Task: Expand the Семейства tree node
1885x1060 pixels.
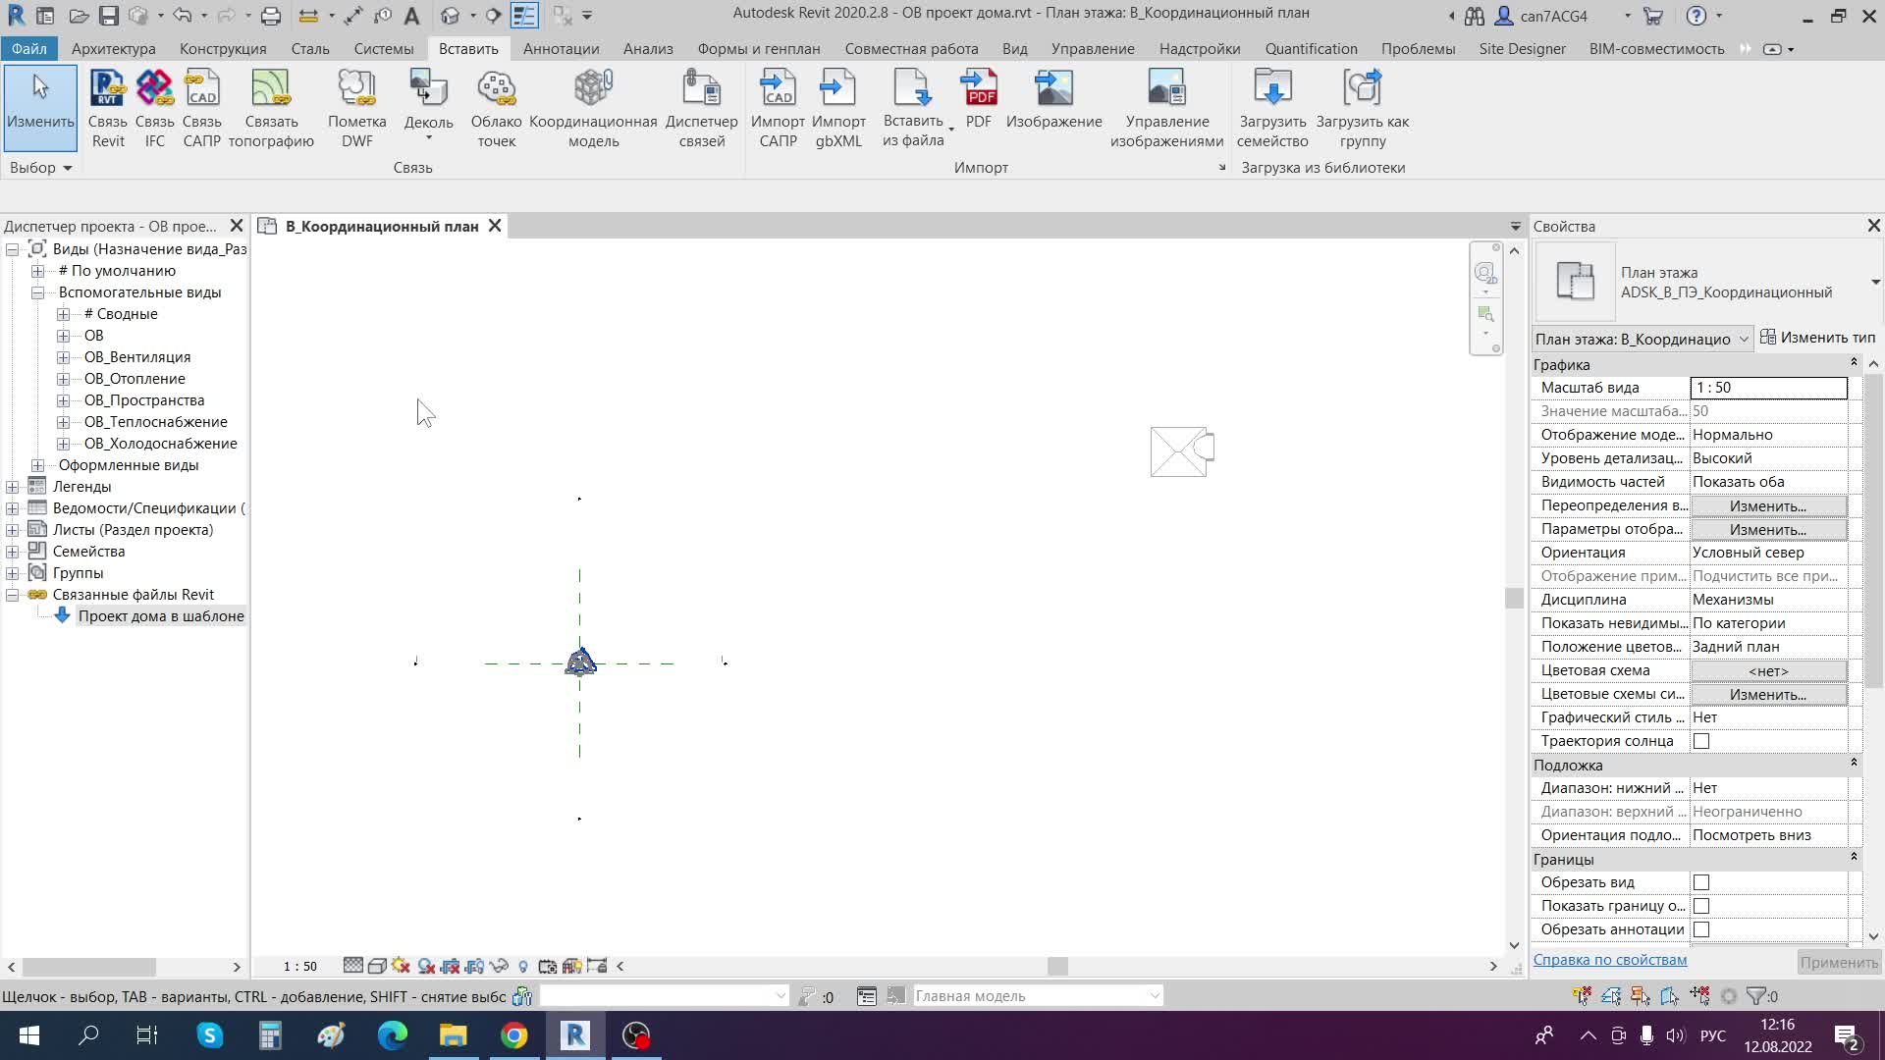Action: (x=12, y=552)
